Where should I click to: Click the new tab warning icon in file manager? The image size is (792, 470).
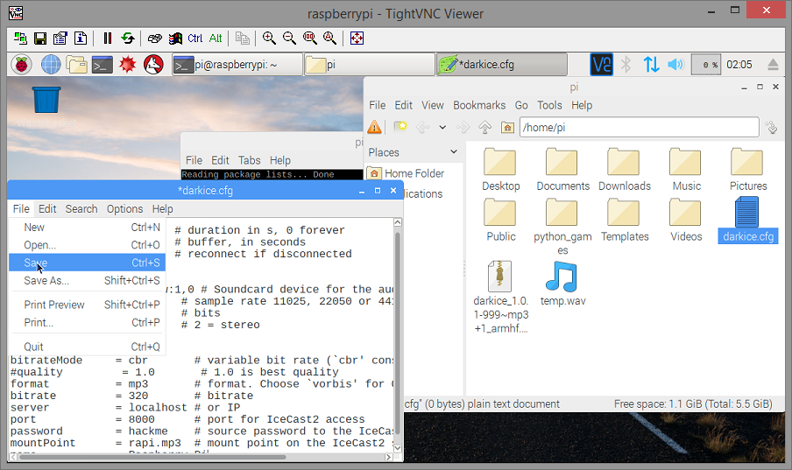click(x=374, y=127)
